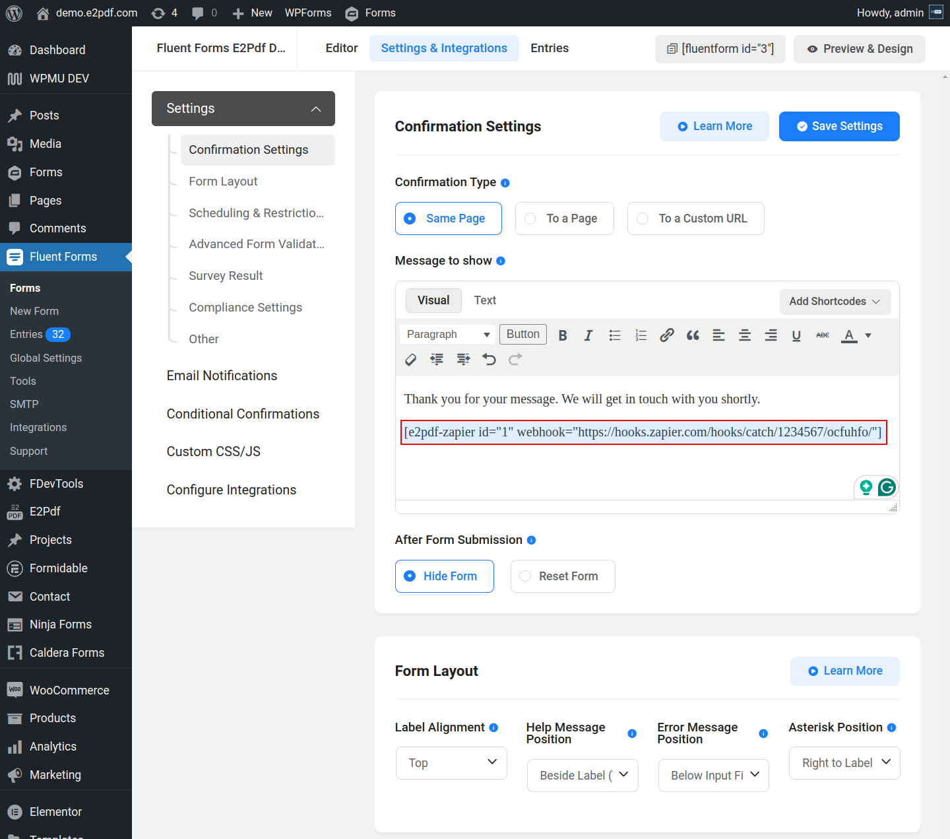The image size is (950, 839).
Task: Expand the Add Shortcodes dropdown
Action: coord(835,302)
